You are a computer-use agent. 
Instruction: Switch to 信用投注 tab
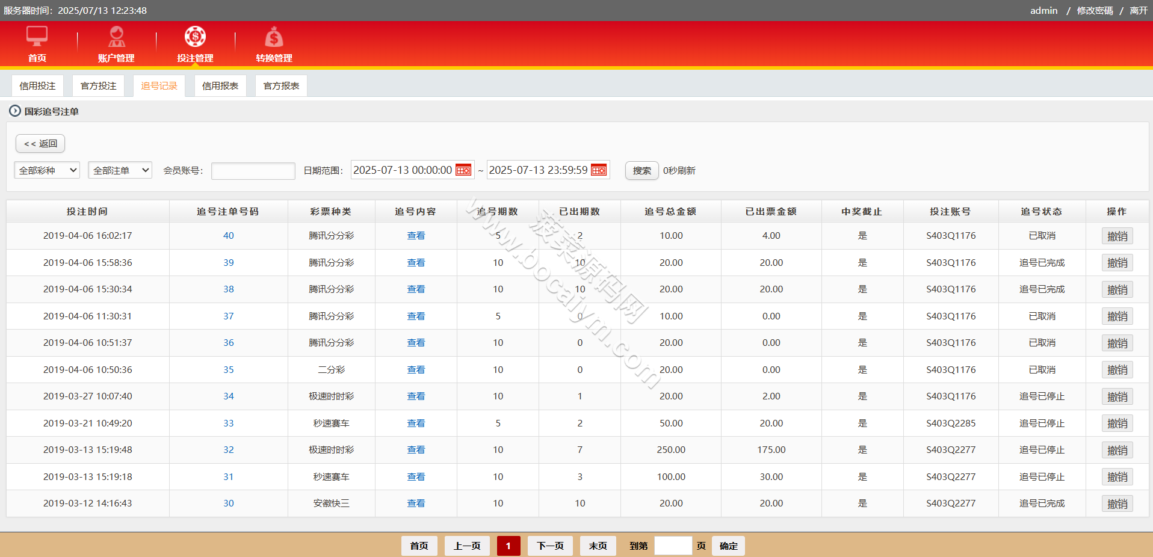(37, 86)
